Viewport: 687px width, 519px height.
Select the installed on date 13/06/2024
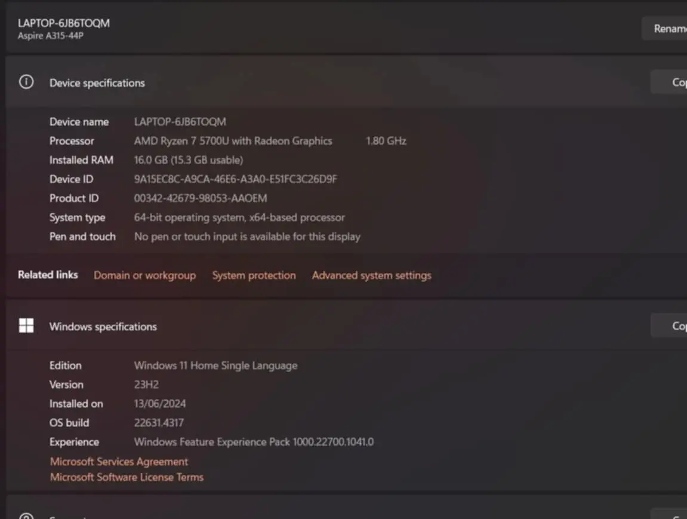pyautogui.click(x=160, y=404)
